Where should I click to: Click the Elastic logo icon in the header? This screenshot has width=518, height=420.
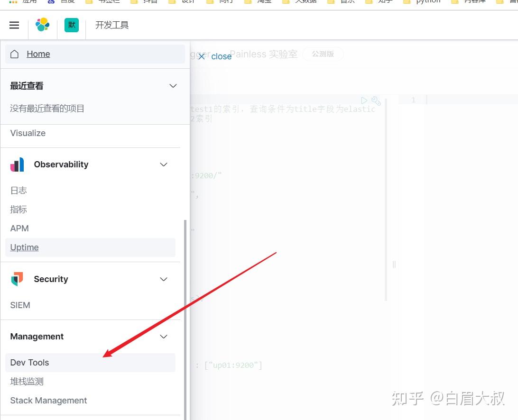[43, 25]
